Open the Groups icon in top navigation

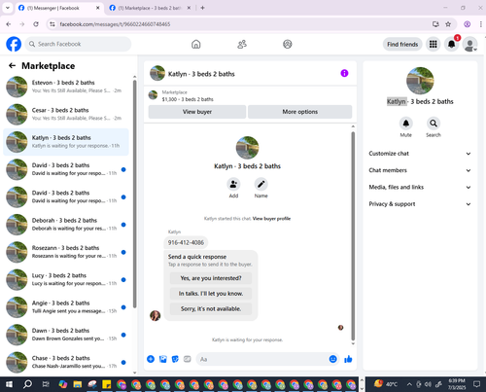click(288, 44)
